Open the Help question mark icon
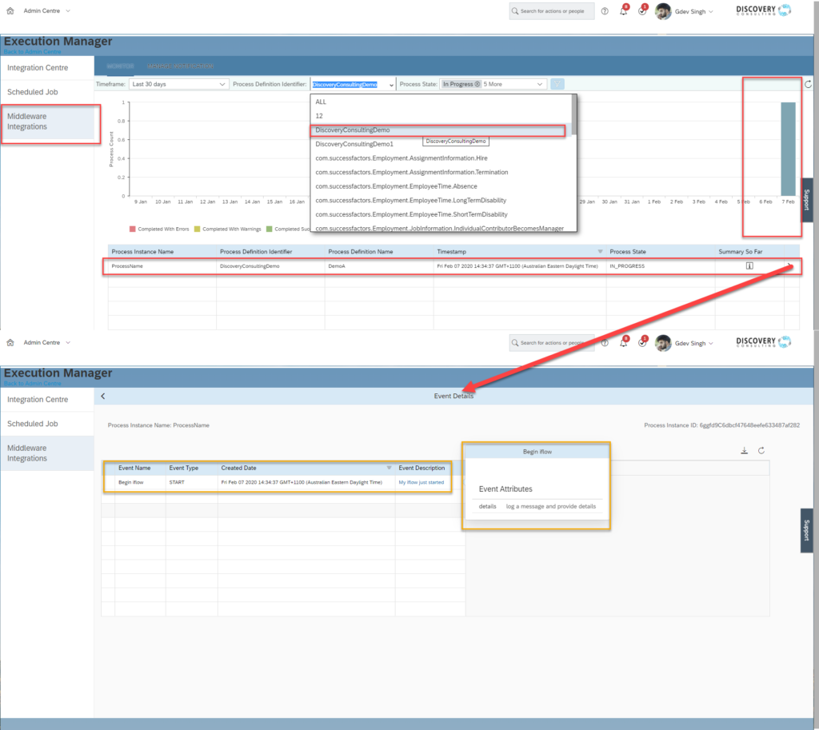Image resolution: width=819 pixels, height=730 pixels. point(605,10)
